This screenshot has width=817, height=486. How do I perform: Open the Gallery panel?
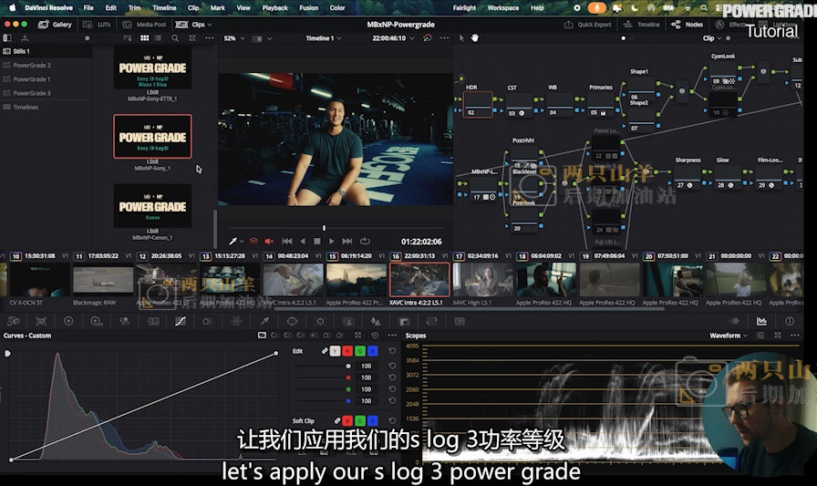pyautogui.click(x=56, y=25)
